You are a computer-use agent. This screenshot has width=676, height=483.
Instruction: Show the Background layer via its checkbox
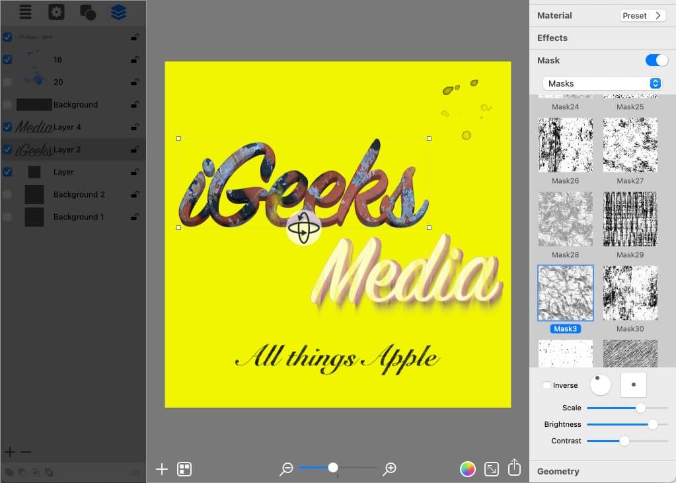point(7,104)
